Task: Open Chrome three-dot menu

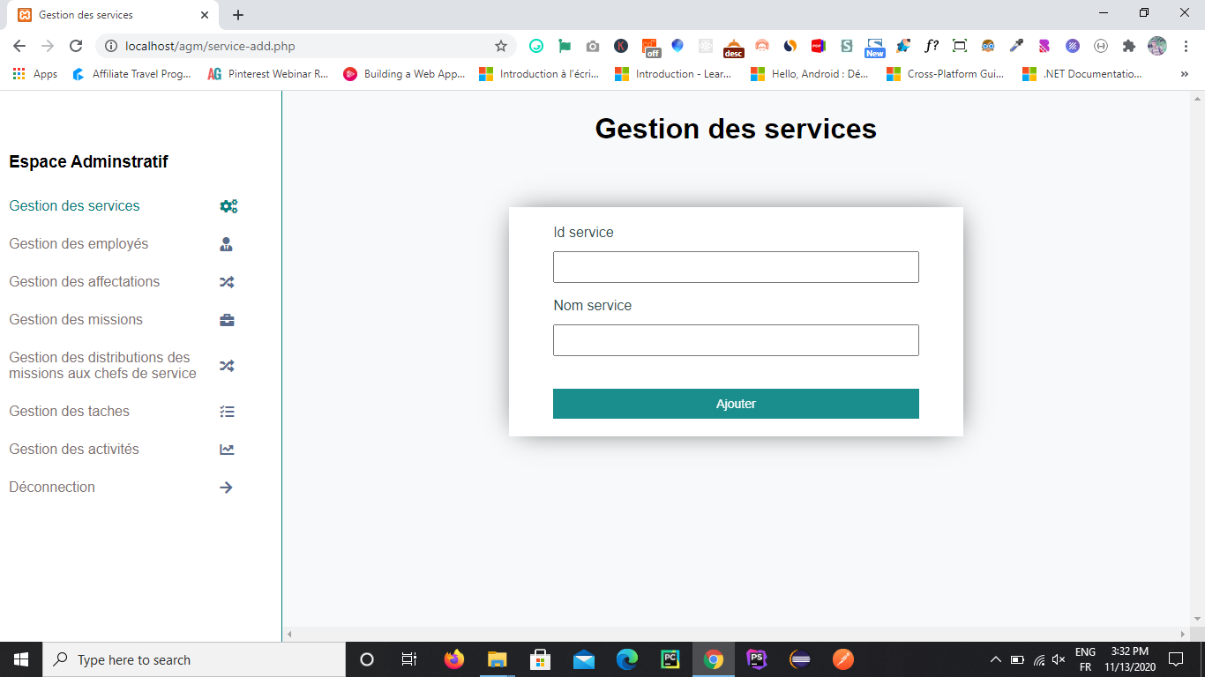Action: (1186, 46)
